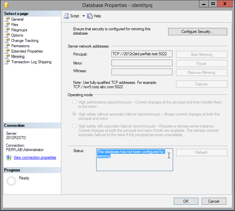Open the Extended Properties page
Screen dimensions: 235x211
[x=27, y=51]
